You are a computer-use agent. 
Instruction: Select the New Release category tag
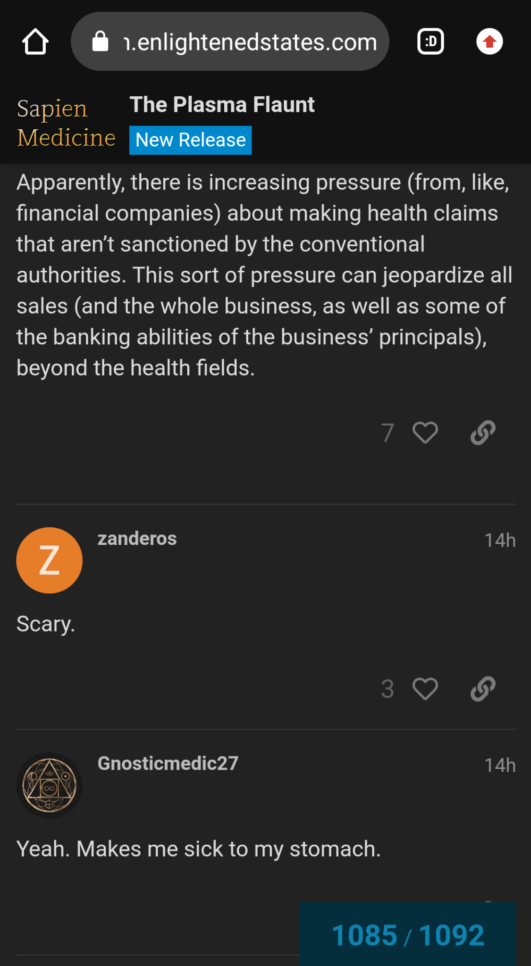pos(190,140)
